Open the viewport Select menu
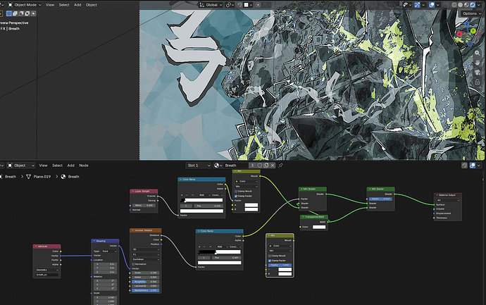The image size is (486, 305). point(64,5)
